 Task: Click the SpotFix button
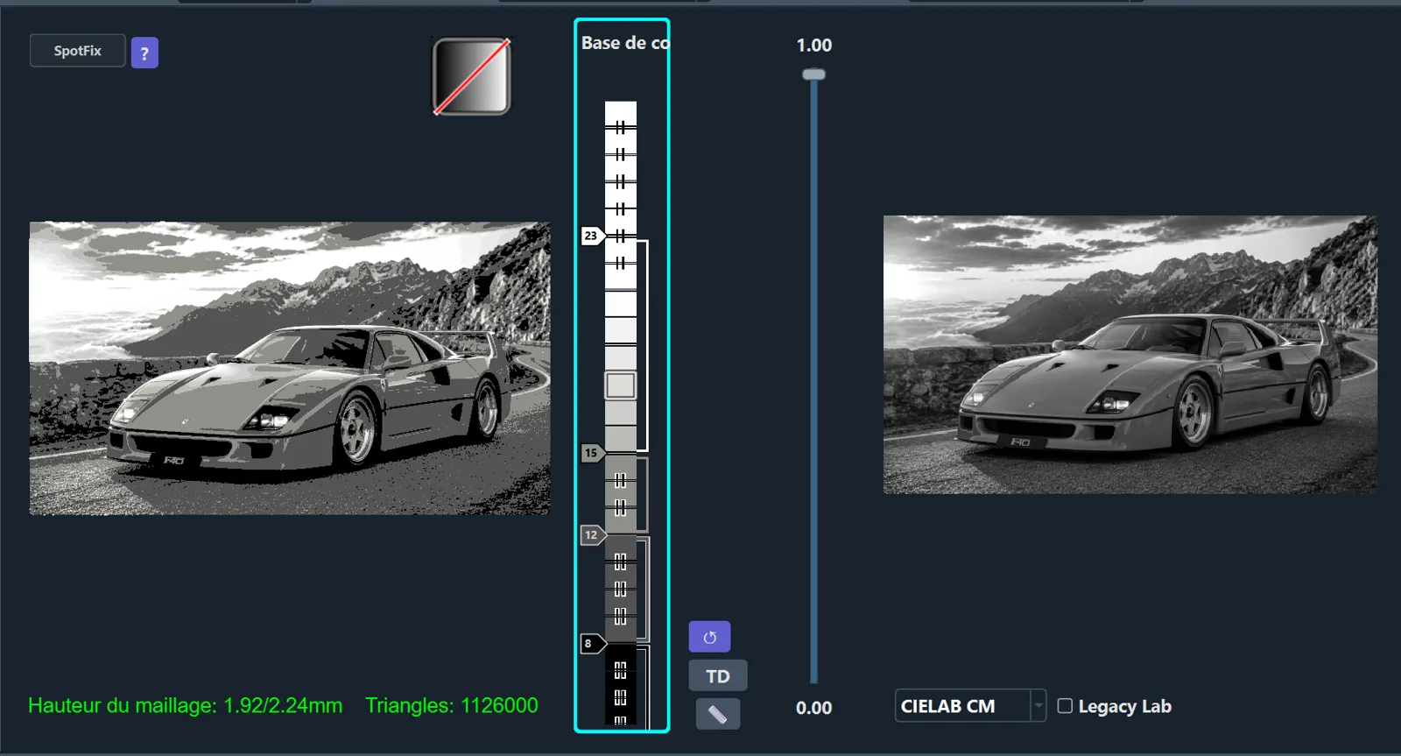coord(77,51)
